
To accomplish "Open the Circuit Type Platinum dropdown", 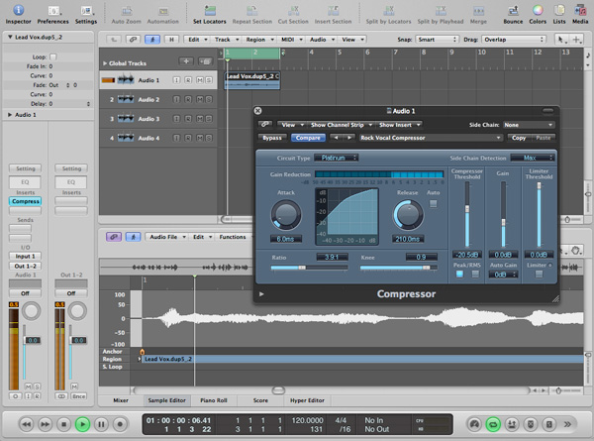I will pyautogui.click(x=336, y=158).
